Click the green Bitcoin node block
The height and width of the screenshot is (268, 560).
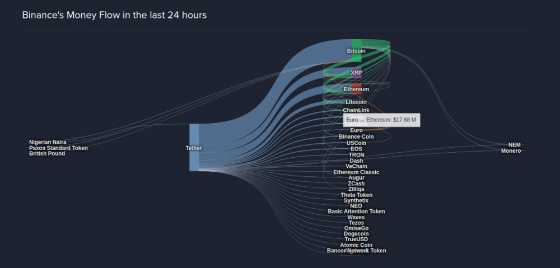[x=357, y=50]
